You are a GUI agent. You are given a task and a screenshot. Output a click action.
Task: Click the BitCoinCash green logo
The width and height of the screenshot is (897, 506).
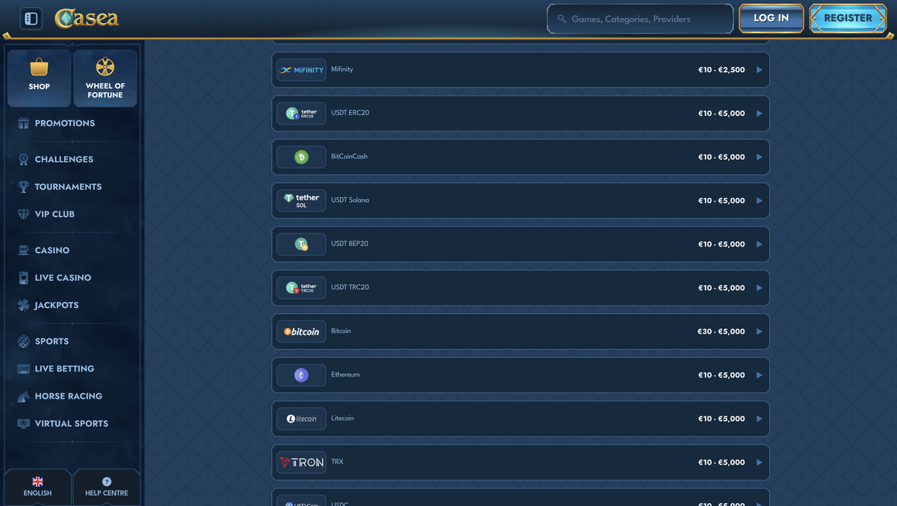coord(301,157)
